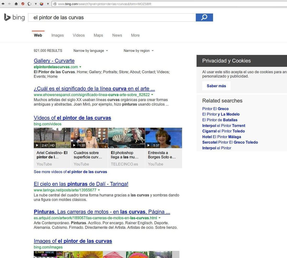Switch to the Videos tab

pos(79,35)
